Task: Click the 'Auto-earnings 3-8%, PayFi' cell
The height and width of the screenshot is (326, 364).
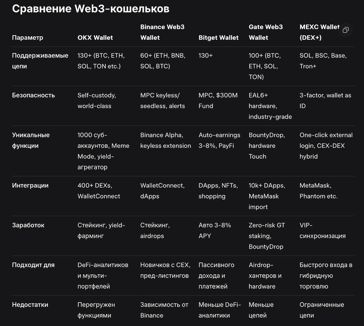Action: 219,140
